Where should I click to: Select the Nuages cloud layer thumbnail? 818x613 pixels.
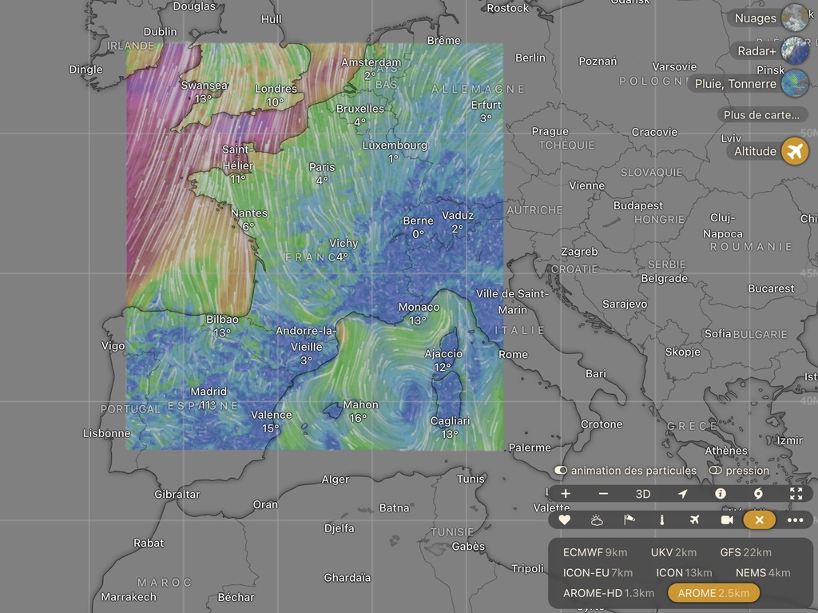[x=795, y=18]
